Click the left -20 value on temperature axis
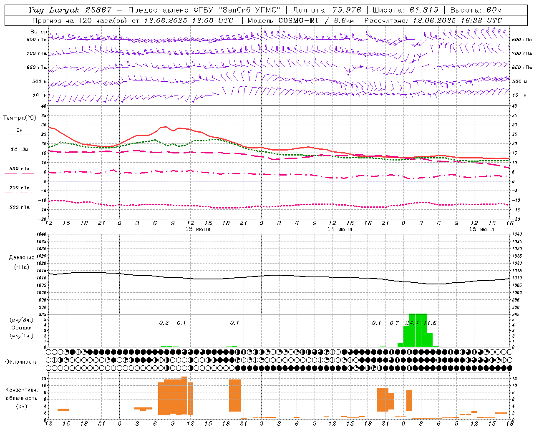Viewport: 534px width, 427px height. pyautogui.click(x=43, y=219)
